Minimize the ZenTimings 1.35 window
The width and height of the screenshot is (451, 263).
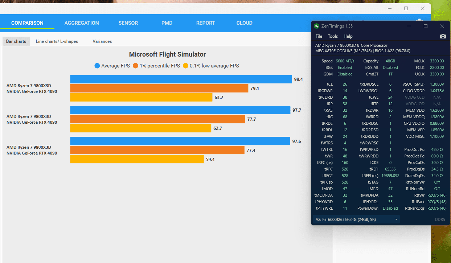pyautogui.click(x=409, y=26)
